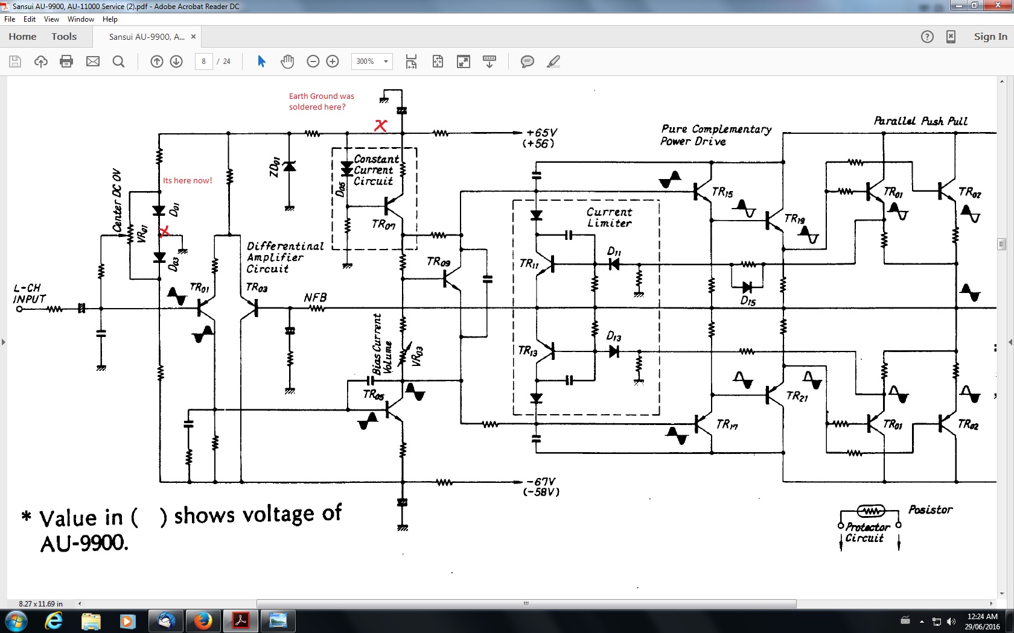Click the vertical scrollbar thumb
The height and width of the screenshot is (633, 1014).
coord(1002,244)
